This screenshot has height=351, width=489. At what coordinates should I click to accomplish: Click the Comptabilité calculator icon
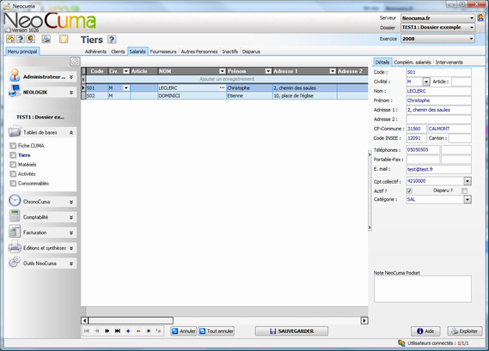pyautogui.click(x=15, y=216)
